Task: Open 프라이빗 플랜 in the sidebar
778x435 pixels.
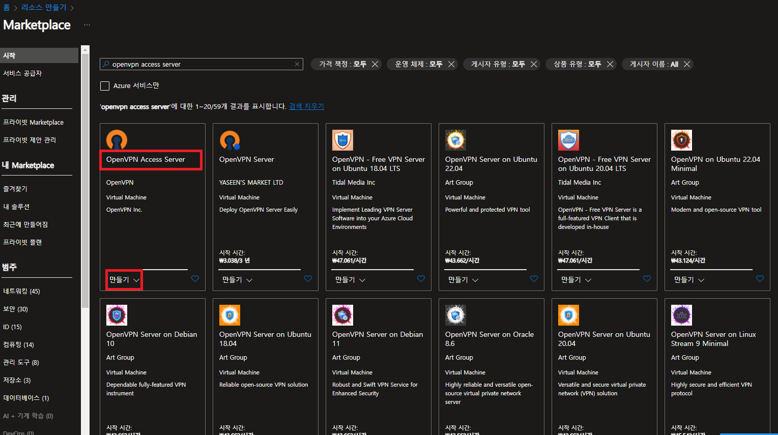Action: point(22,242)
